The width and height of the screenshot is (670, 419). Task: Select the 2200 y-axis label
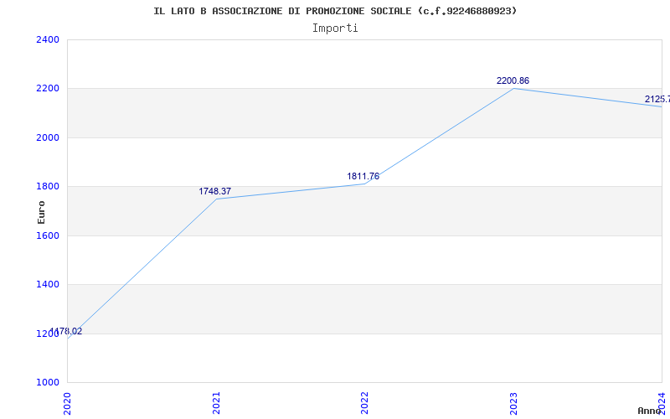click(48, 89)
